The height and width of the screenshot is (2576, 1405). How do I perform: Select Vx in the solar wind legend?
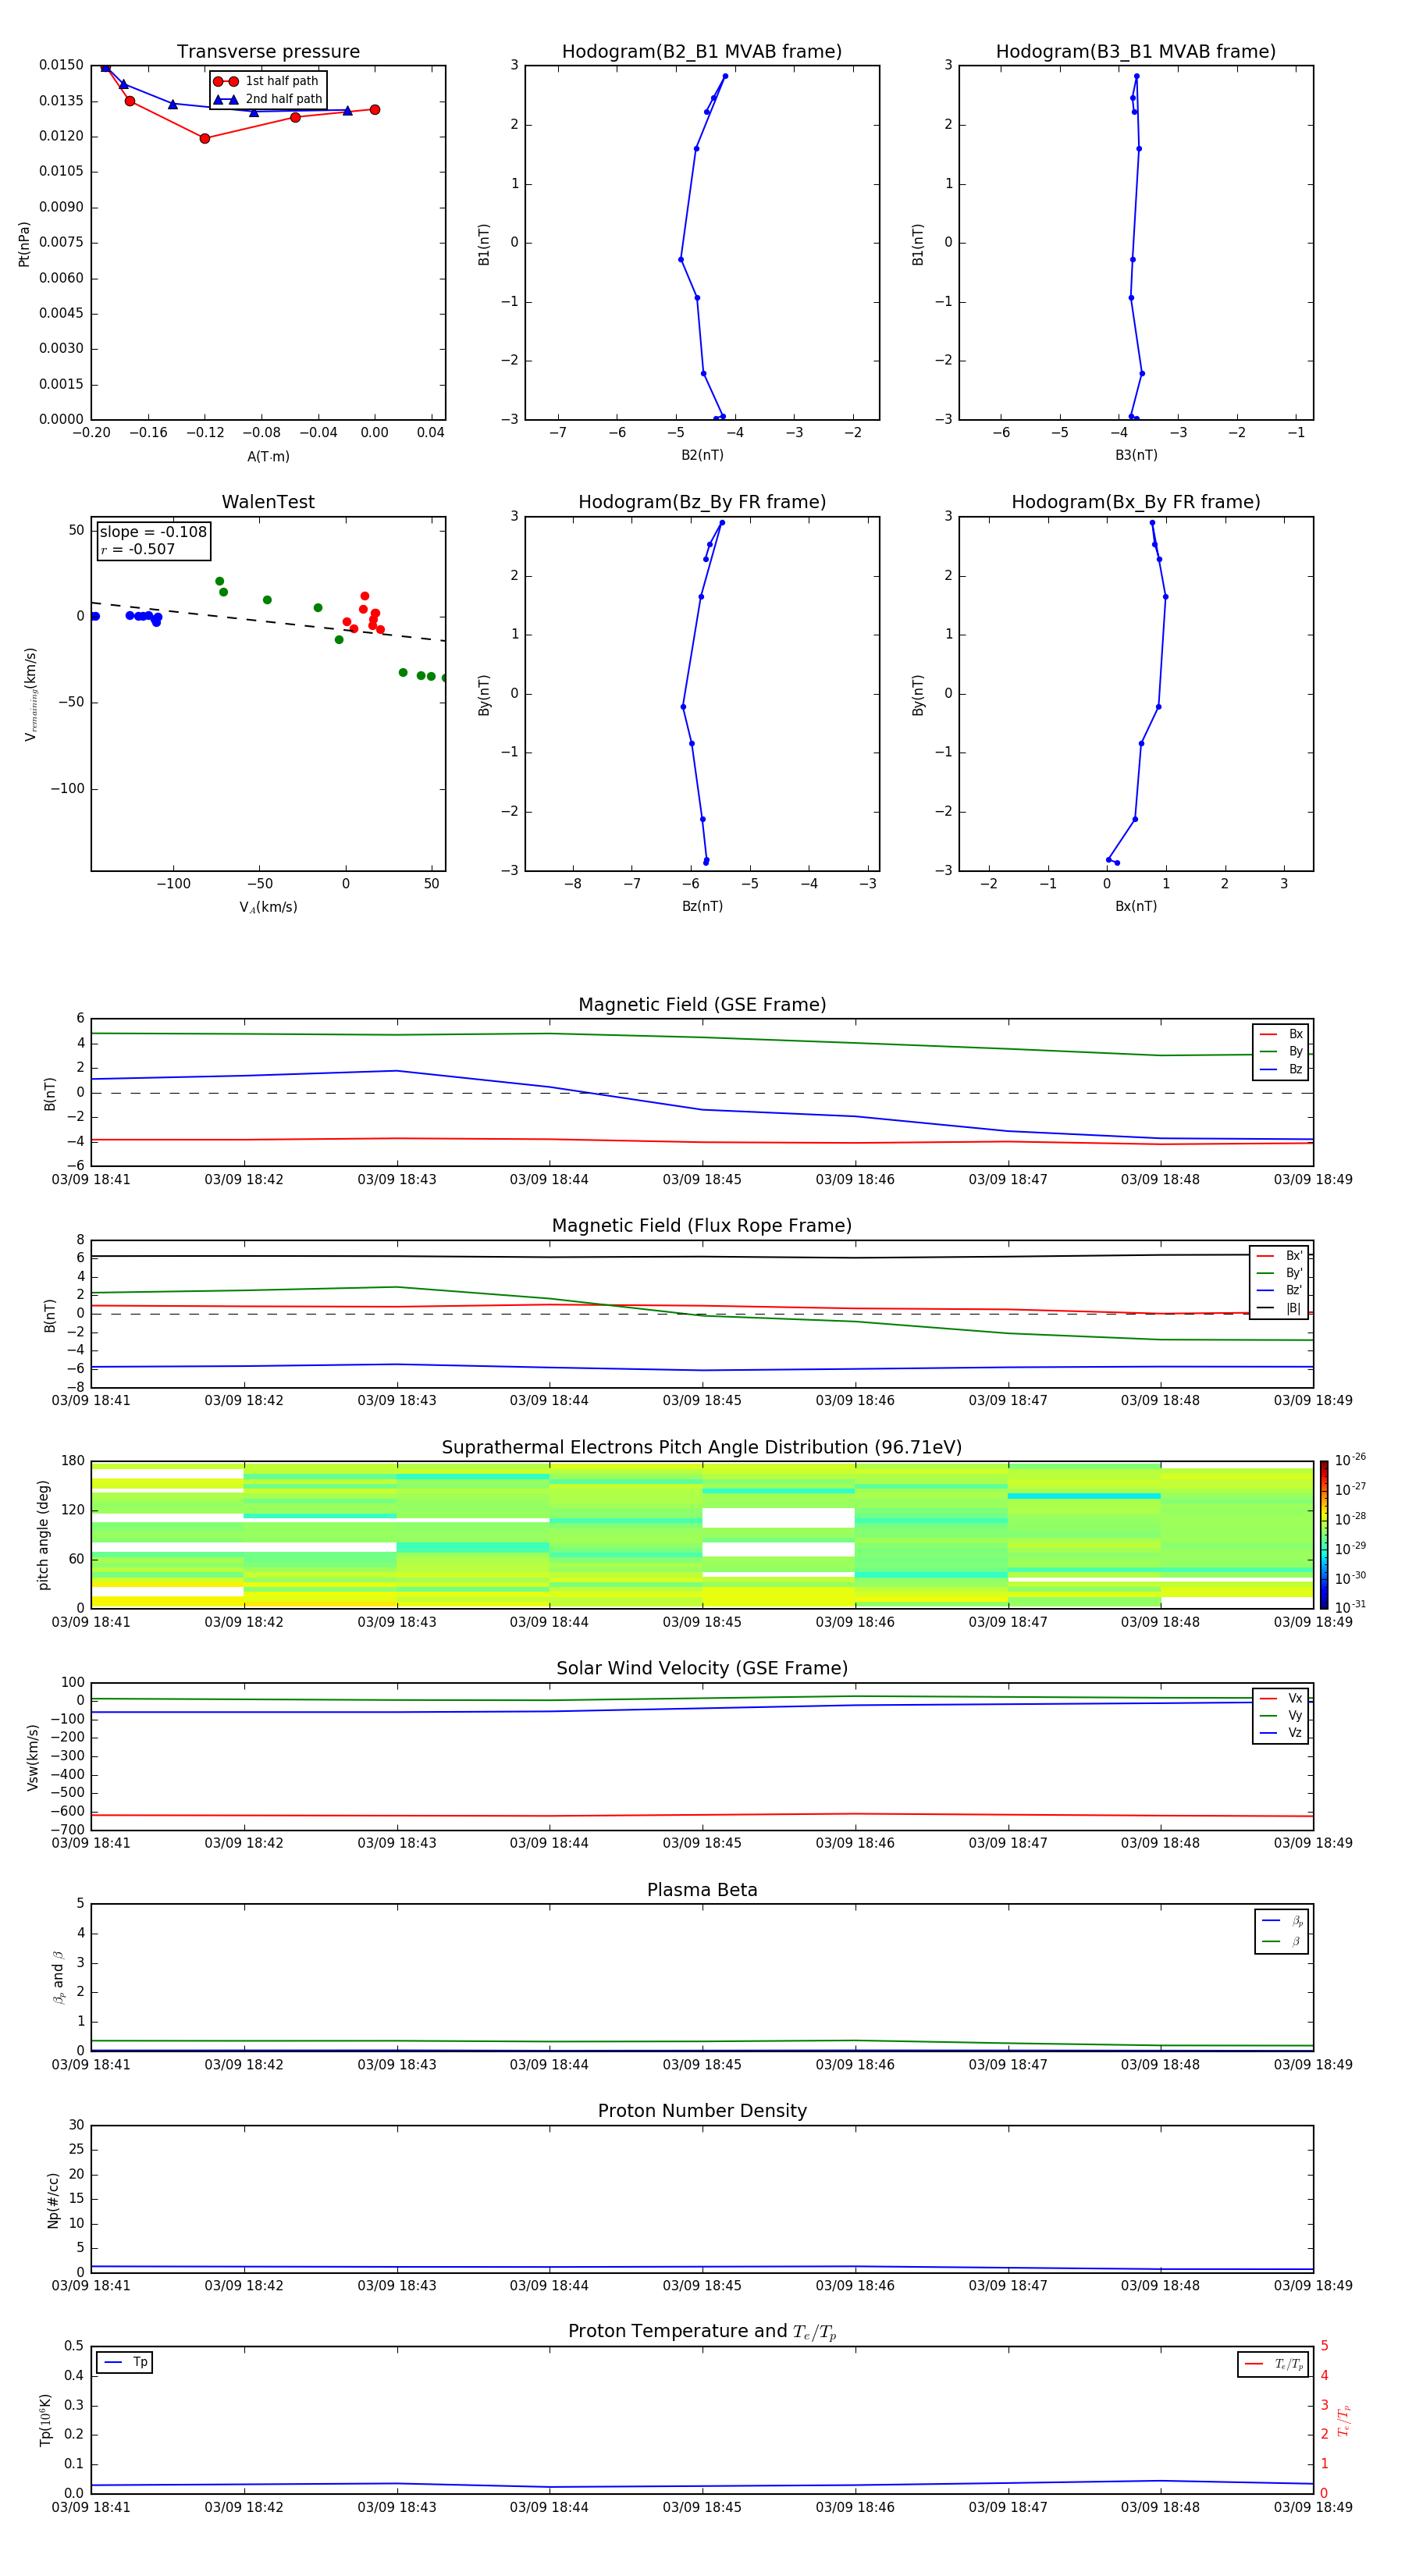[1282, 1698]
